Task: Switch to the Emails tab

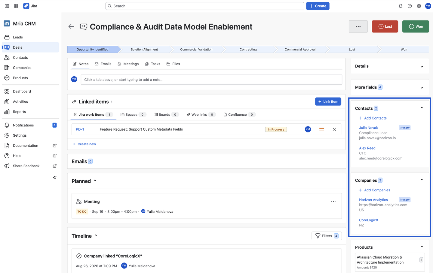Action: [103, 64]
